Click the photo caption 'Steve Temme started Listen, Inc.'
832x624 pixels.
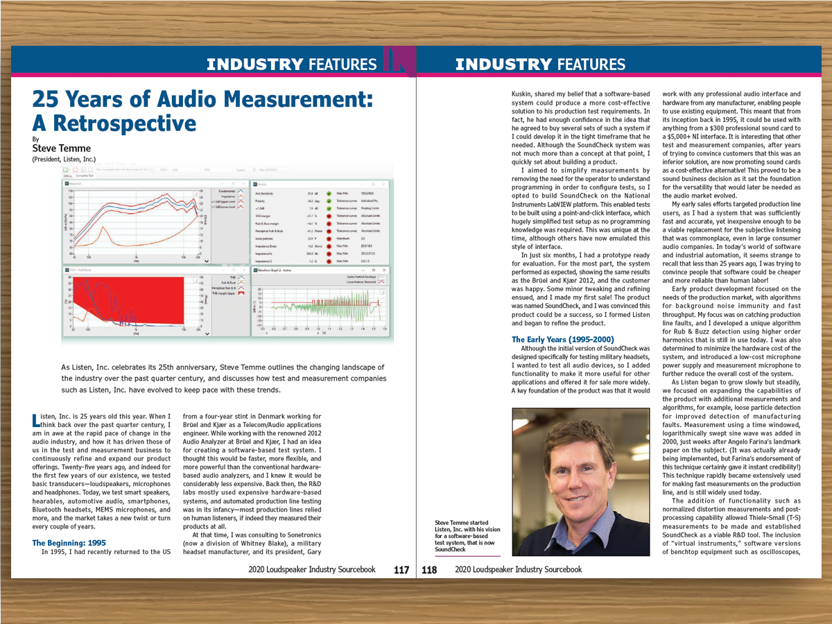click(464, 535)
